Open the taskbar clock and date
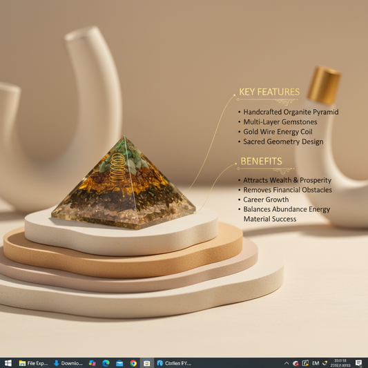This screenshot has height=368, width=368. 340,363
